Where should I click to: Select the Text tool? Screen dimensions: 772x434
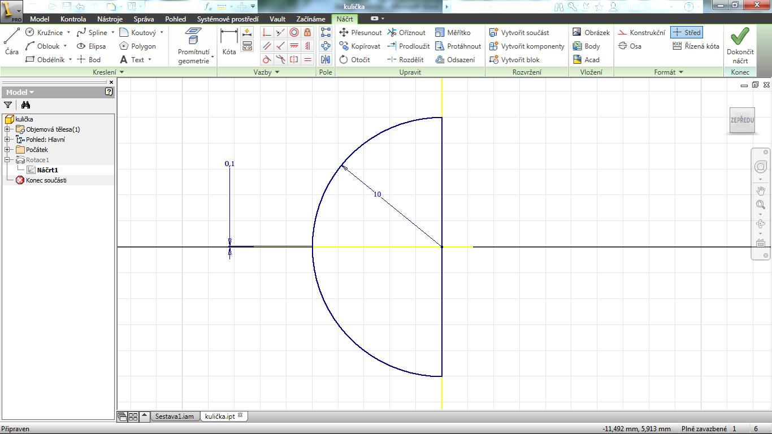tap(132, 59)
